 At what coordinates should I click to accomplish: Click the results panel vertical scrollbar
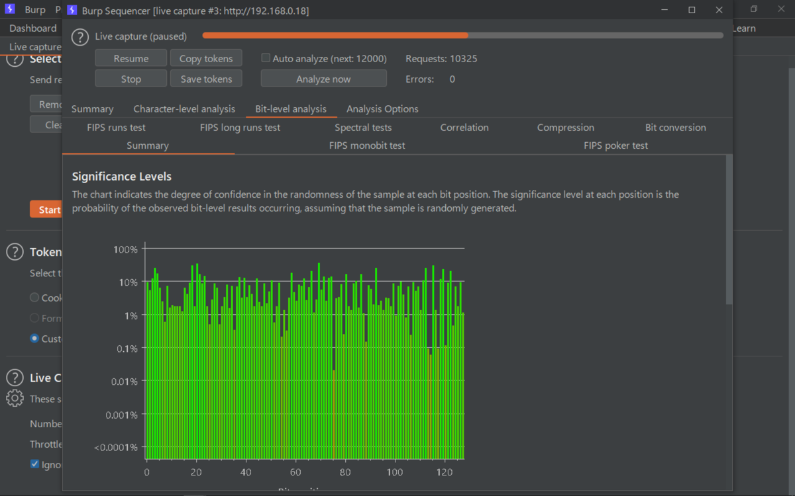(x=729, y=229)
